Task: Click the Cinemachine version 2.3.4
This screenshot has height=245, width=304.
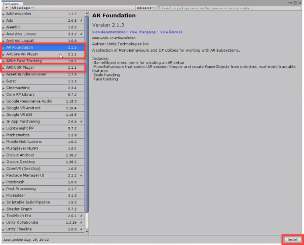Action: (x=72, y=88)
